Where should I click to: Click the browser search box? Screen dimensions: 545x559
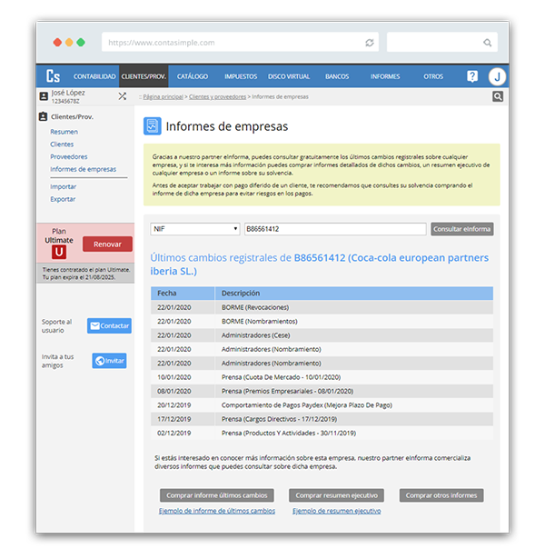(x=442, y=43)
